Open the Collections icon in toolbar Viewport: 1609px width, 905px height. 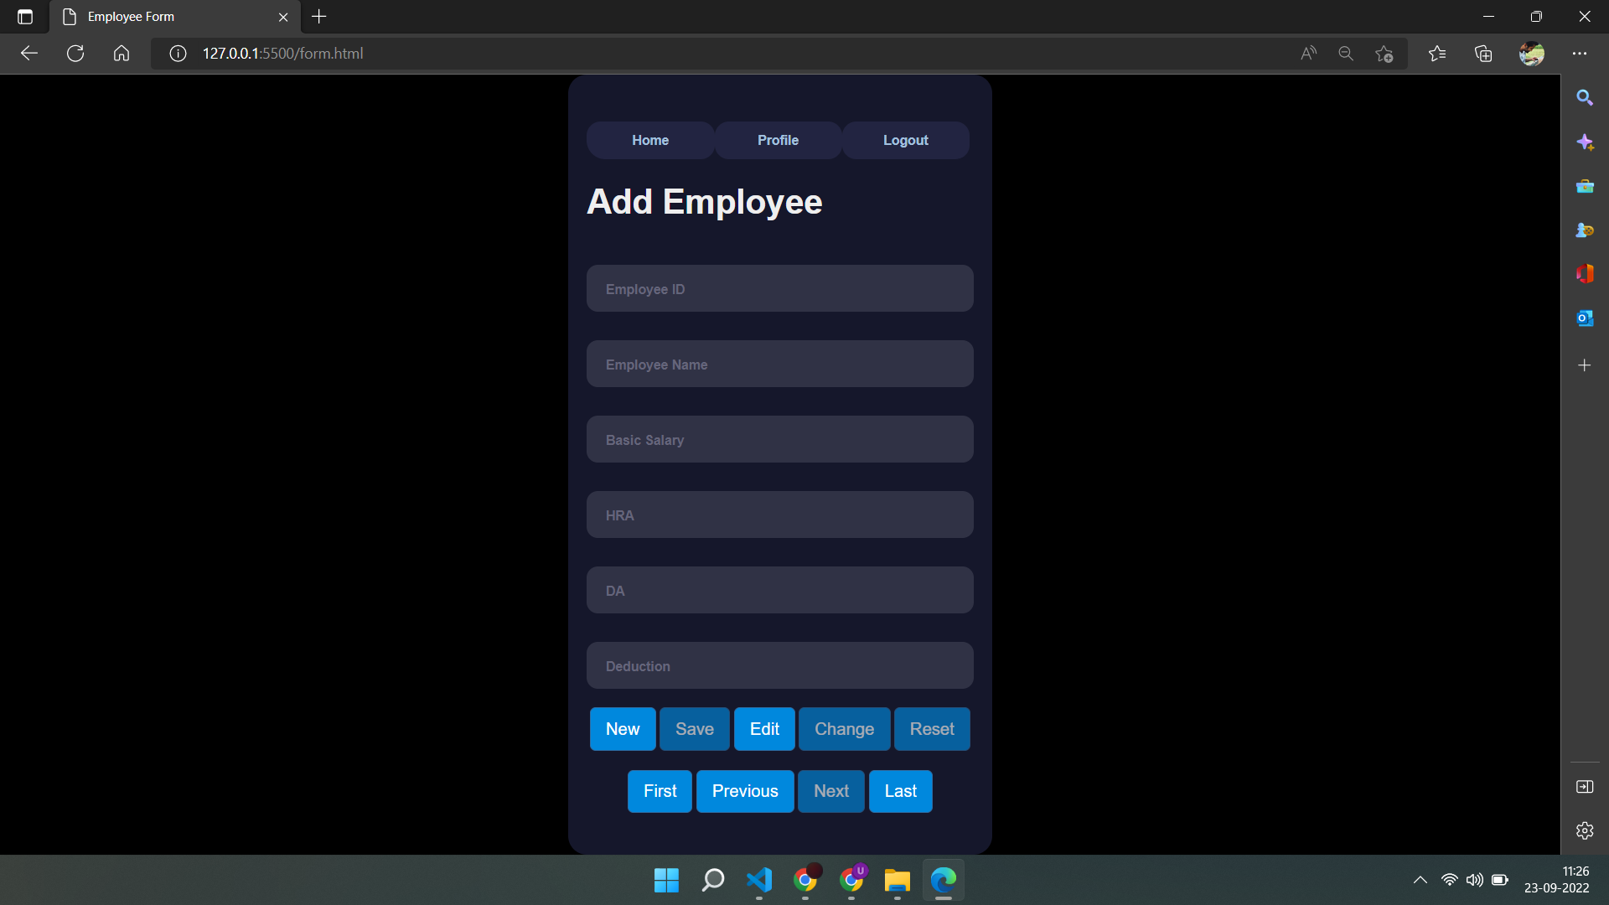click(1483, 53)
